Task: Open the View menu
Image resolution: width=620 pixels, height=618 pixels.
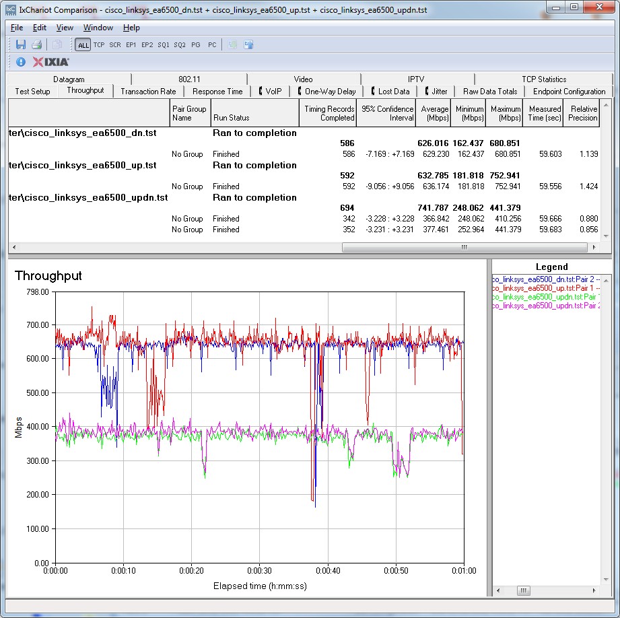Action: 65,28
